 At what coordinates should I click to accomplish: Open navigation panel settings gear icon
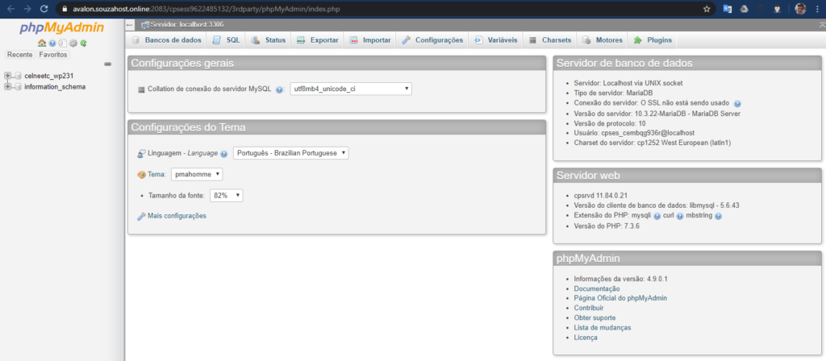(73, 44)
